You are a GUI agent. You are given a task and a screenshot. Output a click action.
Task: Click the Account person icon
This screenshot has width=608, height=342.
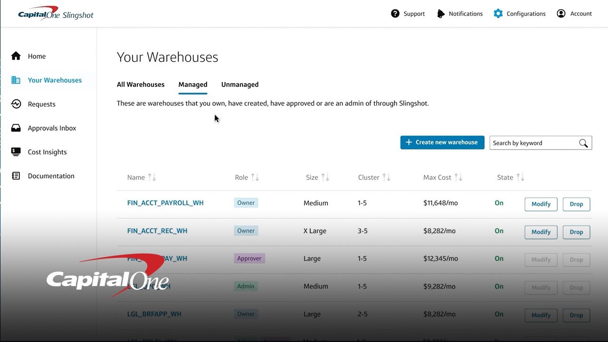pyautogui.click(x=561, y=13)
